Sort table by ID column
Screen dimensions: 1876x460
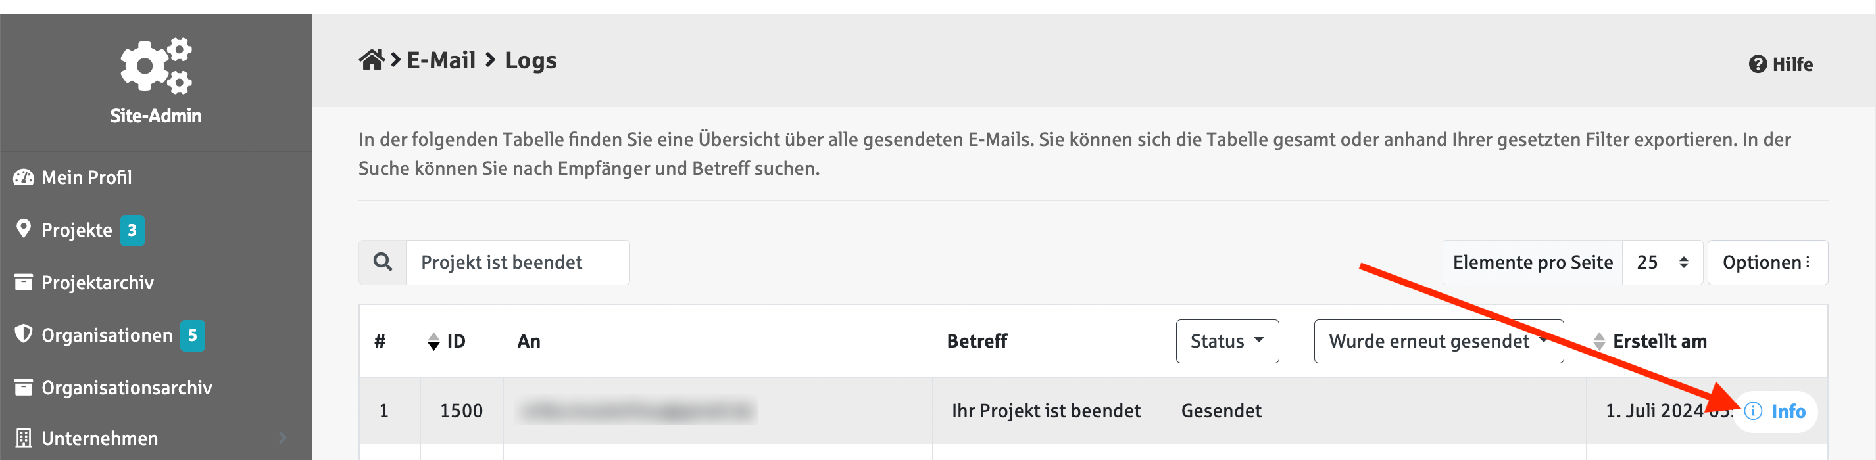446,341
